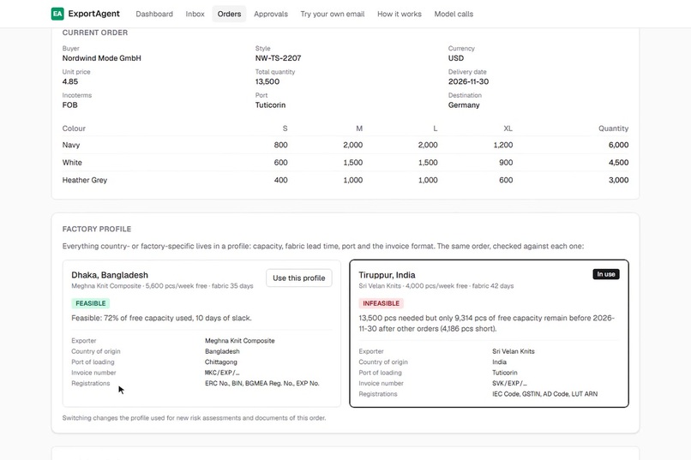
Task: Click the FACTORY PROFILE section heading
Action: (97, 229)
